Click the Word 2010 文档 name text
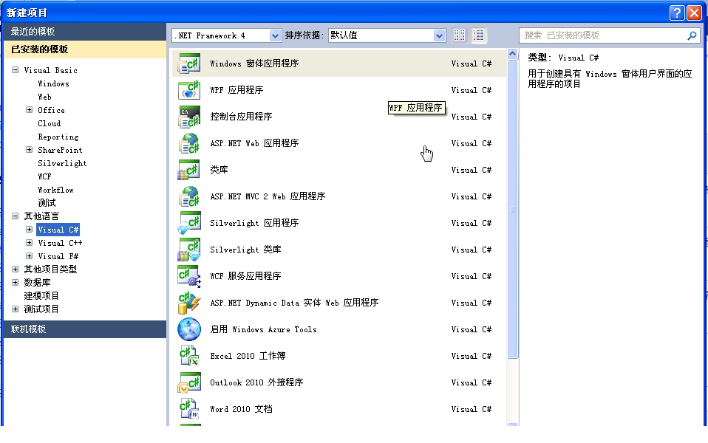The image size is (708, 443). click(x=241, y=409)
